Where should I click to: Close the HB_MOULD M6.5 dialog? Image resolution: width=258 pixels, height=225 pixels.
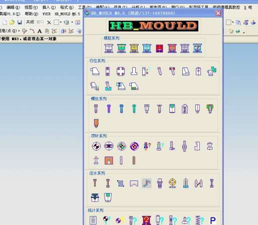(x=218, y=13)
